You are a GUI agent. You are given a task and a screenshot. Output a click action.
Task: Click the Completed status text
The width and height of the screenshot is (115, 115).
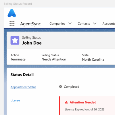(72, 87)
